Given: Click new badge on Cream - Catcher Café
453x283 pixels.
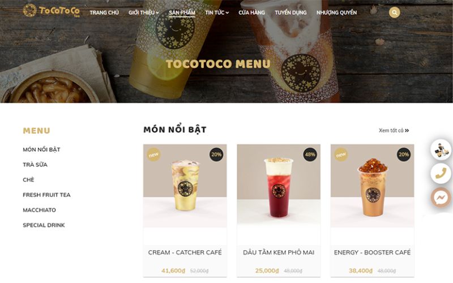Looking at the screenshot, I should pyautogui.click(x=153, y=155).
